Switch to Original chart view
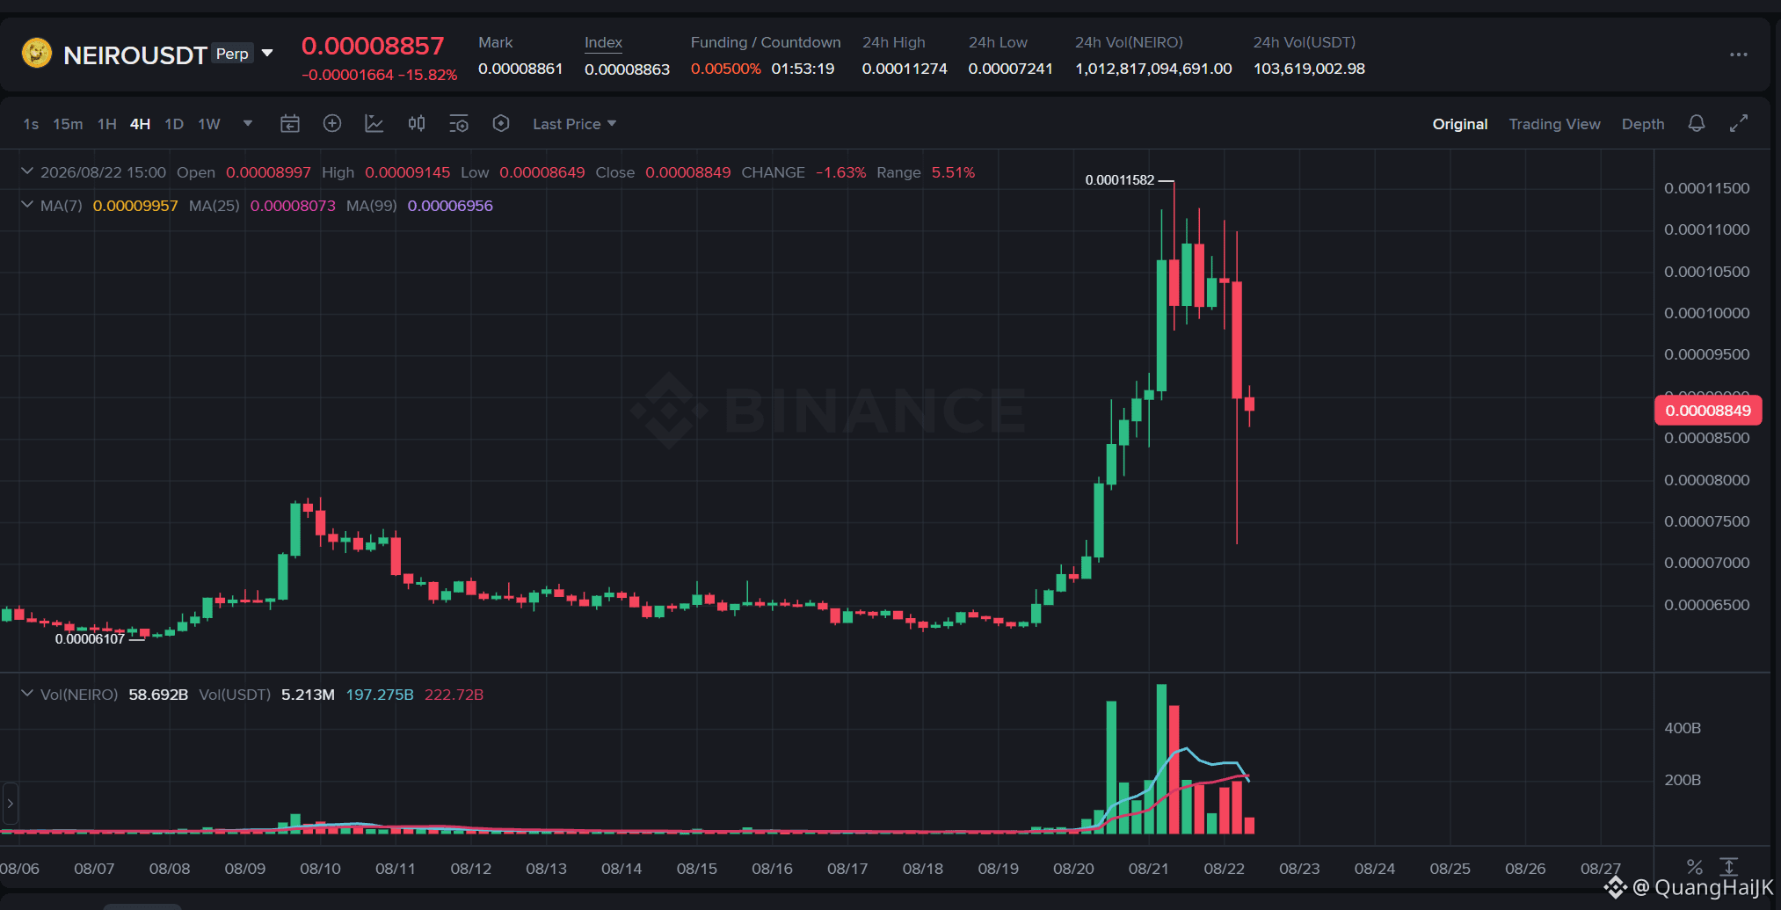Screen dimensions: 1781x910 click(x=1460, y=124)
